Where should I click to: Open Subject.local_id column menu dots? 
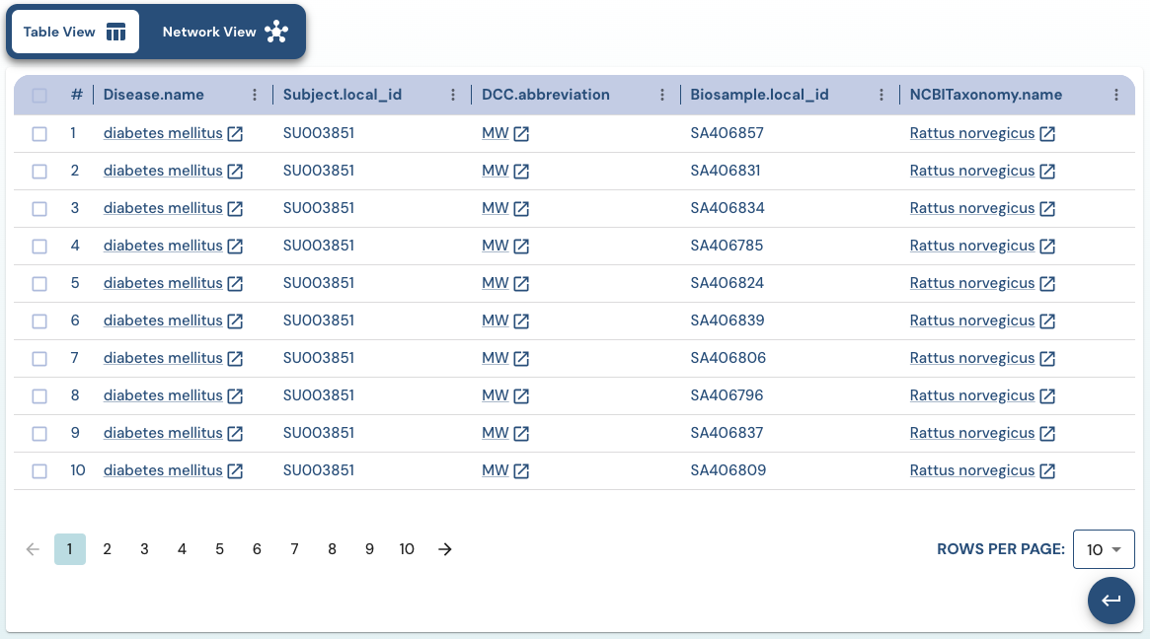453,96
